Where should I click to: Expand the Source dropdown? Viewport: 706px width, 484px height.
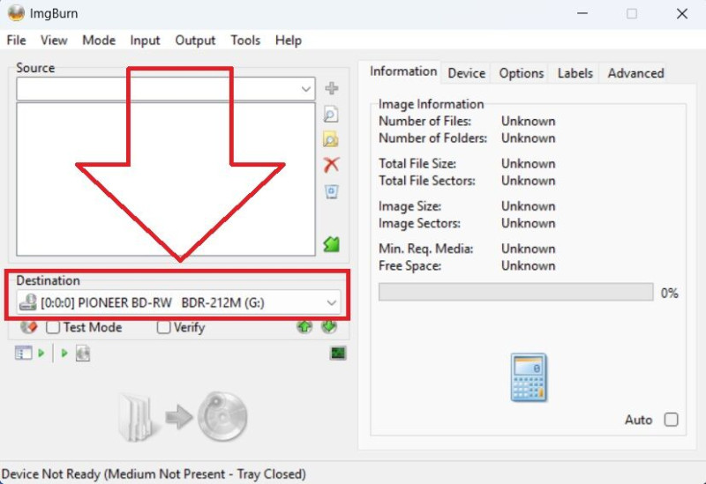click(306, 89)
